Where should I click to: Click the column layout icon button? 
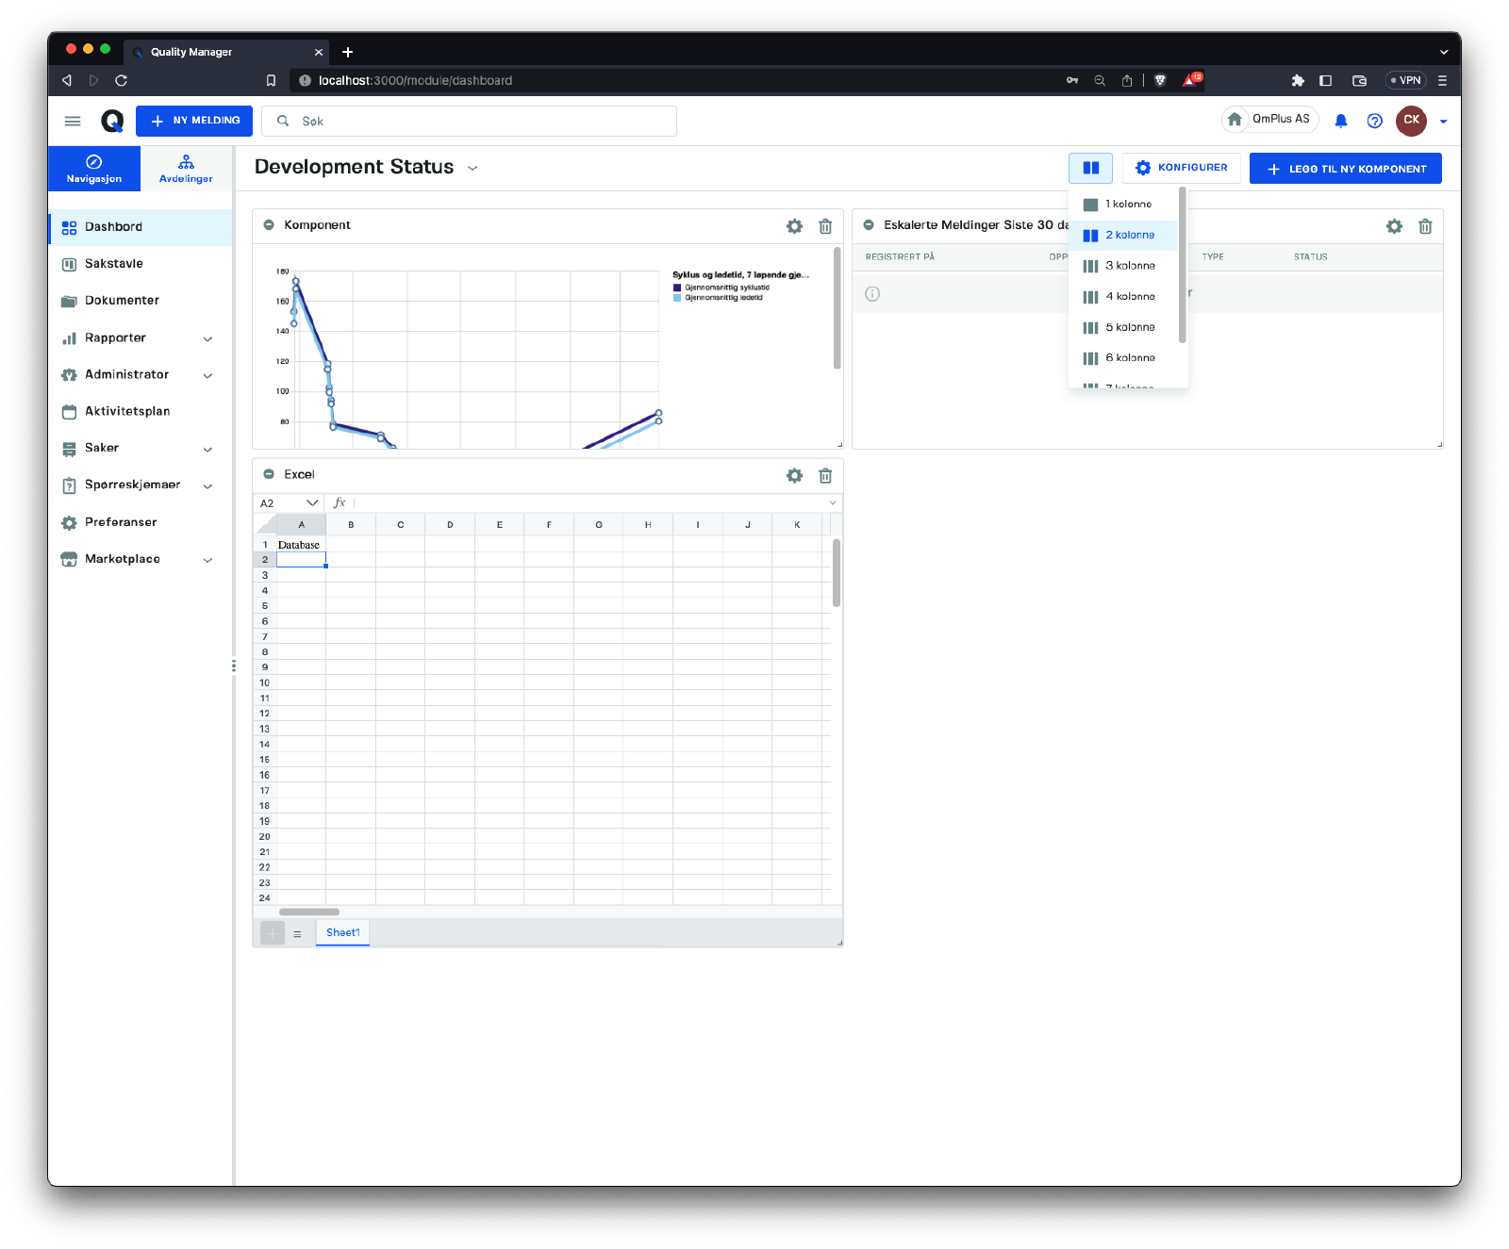coord(1090,168)
